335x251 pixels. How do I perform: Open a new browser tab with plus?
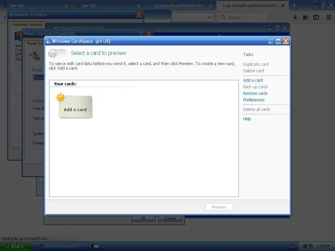[294, 6]
